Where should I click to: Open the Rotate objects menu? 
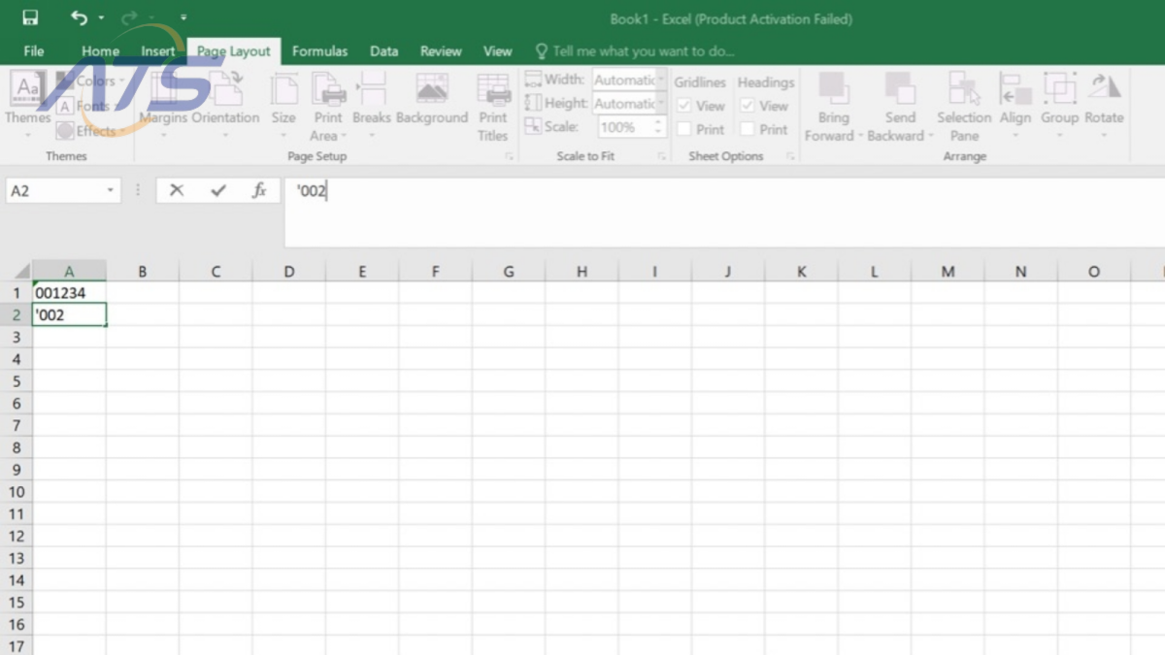tap(1104, 102)
